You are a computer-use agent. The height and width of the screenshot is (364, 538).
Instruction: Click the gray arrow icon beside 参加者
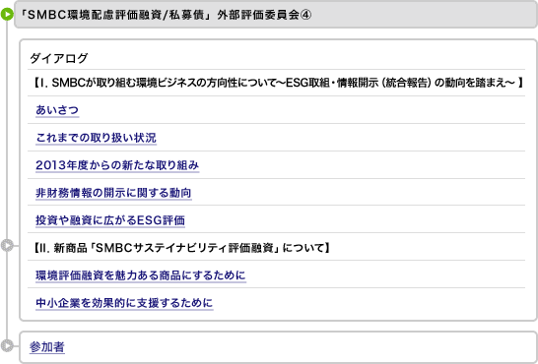7,345
